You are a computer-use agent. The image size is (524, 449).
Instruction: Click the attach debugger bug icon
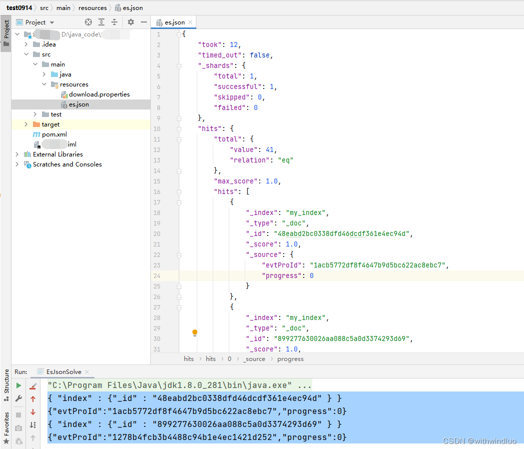[x=18, y=441]
